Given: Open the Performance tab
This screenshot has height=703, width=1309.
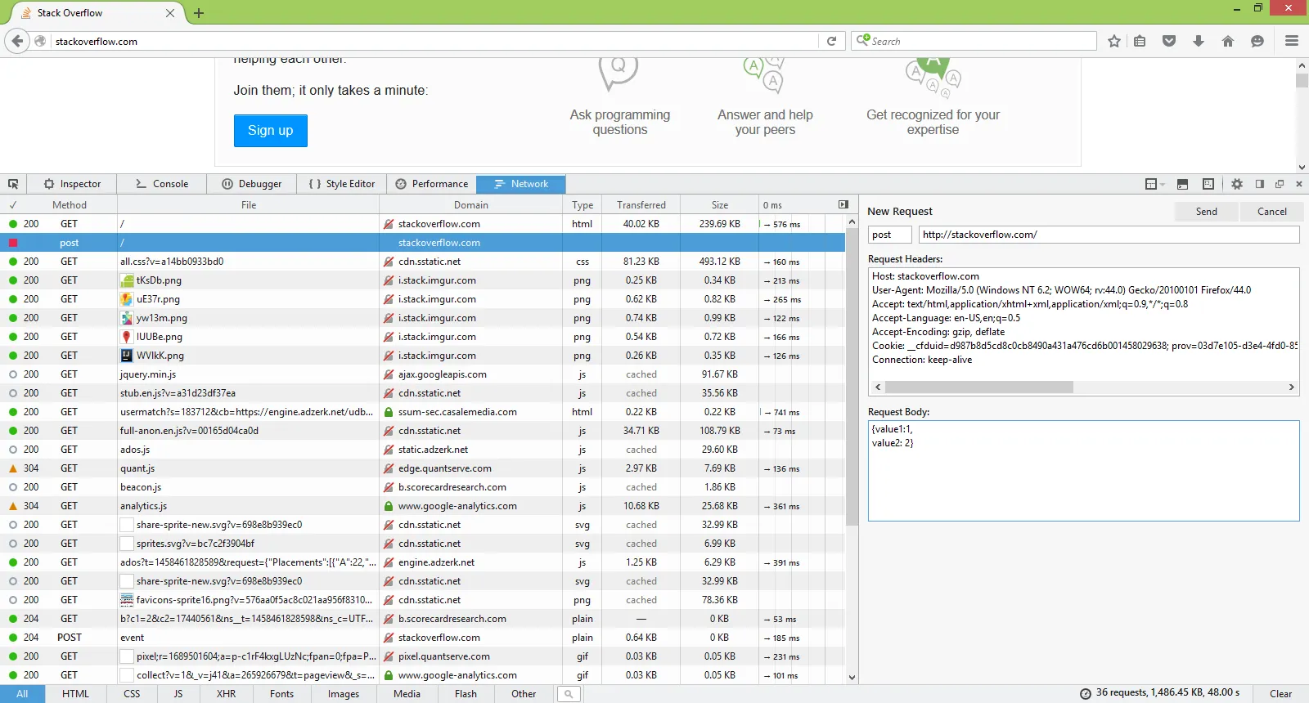Looking at the screenshot, I should (x=432, y=184).
